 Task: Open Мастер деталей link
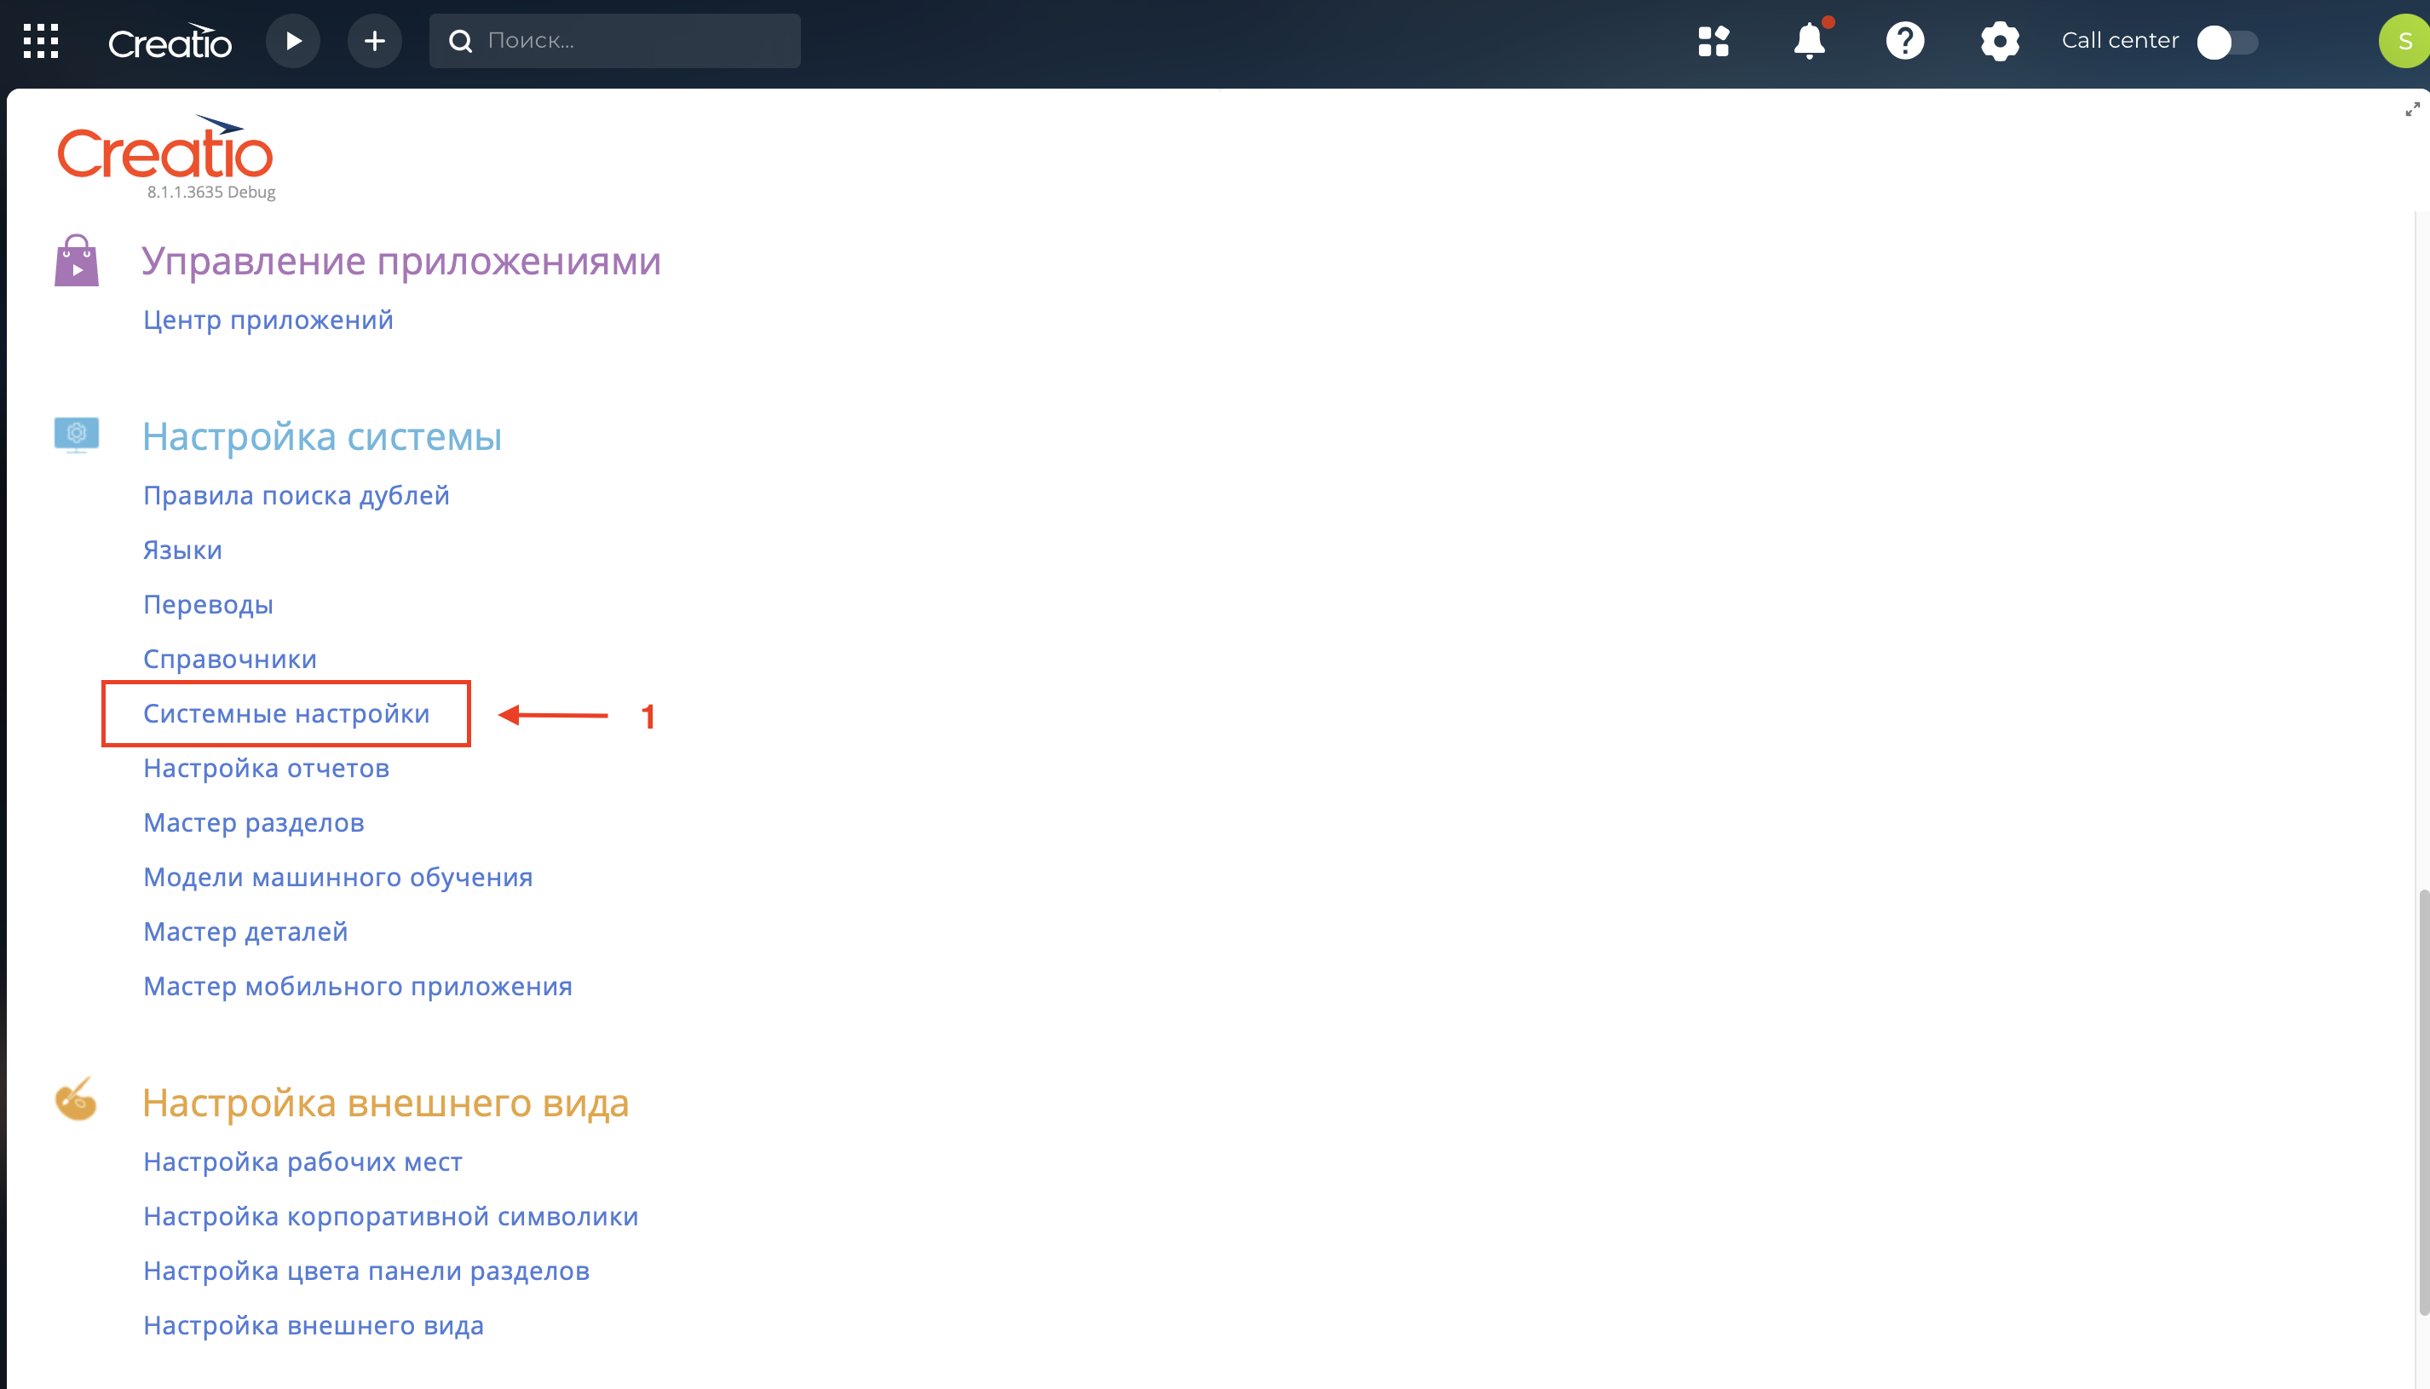[245, 932]
